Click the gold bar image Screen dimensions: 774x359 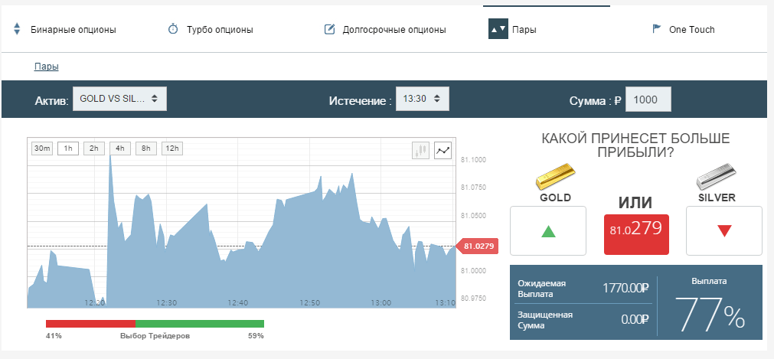point(555,178)
